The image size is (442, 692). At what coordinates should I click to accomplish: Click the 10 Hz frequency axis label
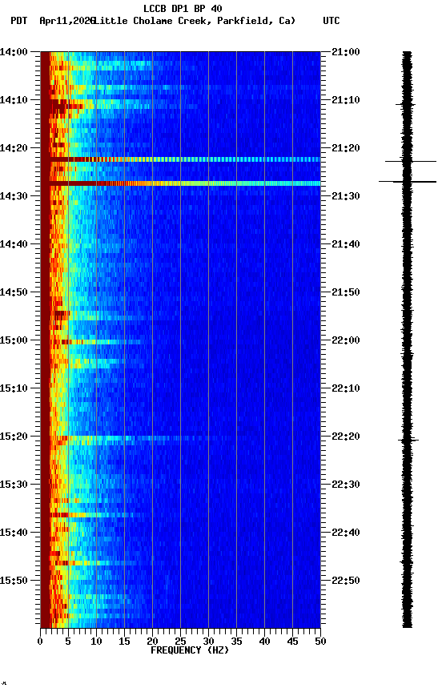coord(96,642)
